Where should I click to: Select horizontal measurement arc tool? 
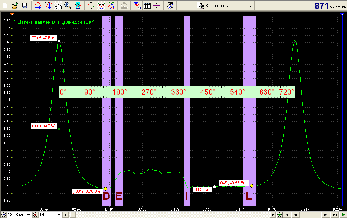(x=37, y=6)
